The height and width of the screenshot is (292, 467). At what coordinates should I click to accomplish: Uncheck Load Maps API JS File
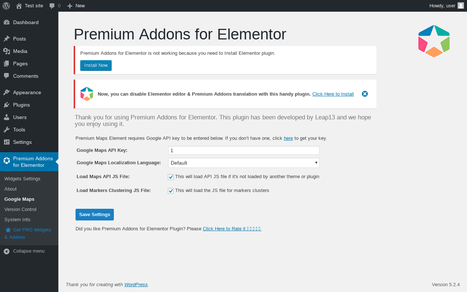(171, 177)
